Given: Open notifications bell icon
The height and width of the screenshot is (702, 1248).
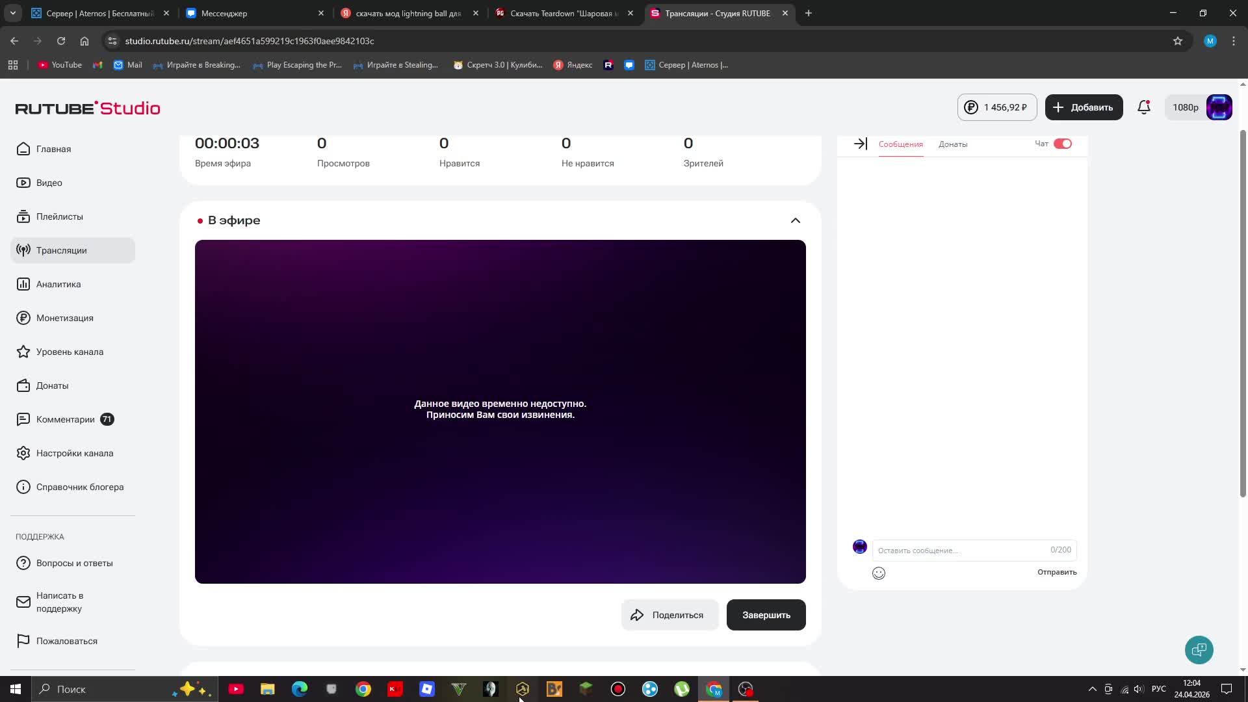Looking at the screenshot, I should click(1144, 107).
